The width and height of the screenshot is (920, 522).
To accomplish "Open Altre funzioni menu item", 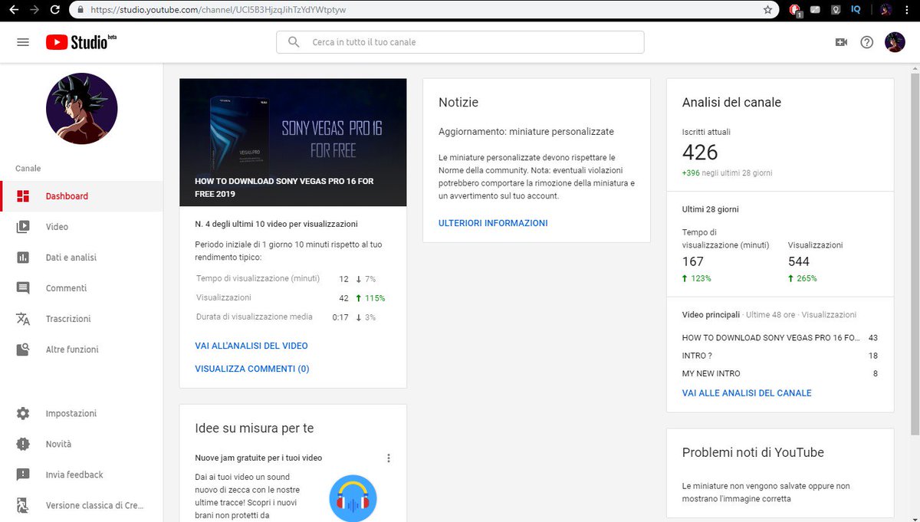I will (81, 350).
